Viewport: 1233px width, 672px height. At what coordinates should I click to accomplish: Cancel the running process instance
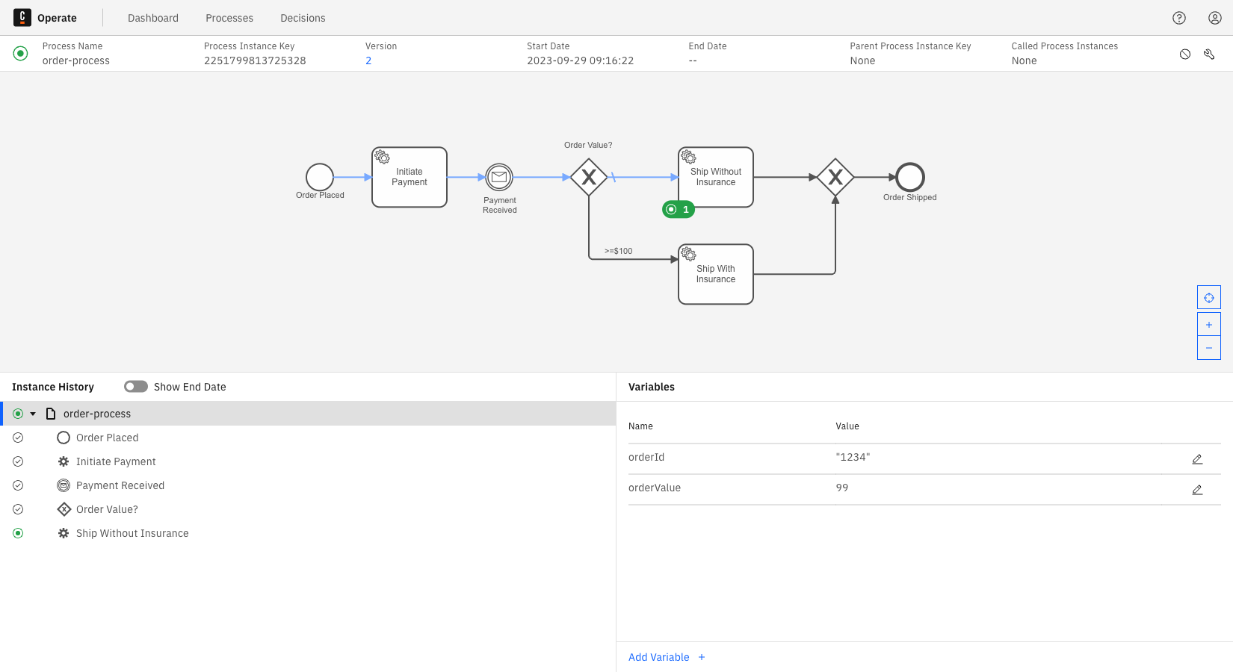click(x=1184, y=54)
